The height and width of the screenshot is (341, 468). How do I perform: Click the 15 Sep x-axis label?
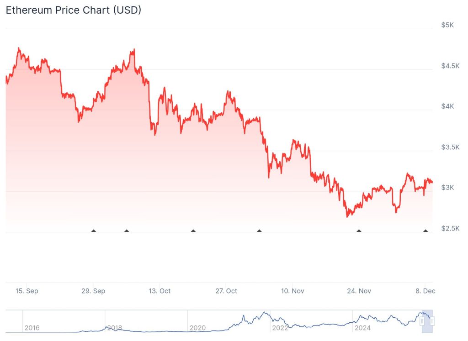click(27, 291)
